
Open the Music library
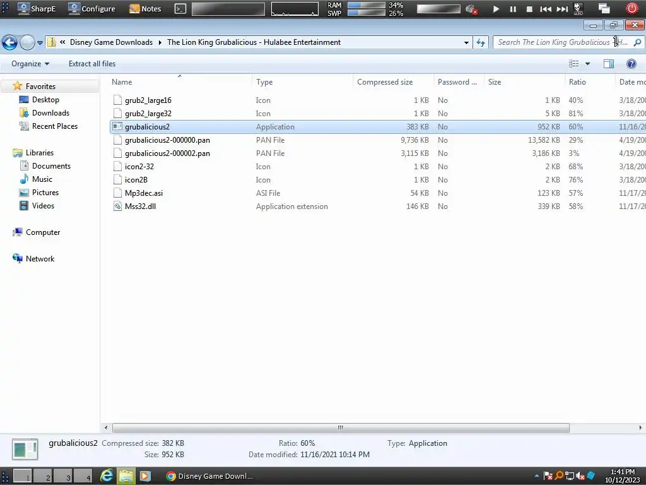click(x=42, y=179)
